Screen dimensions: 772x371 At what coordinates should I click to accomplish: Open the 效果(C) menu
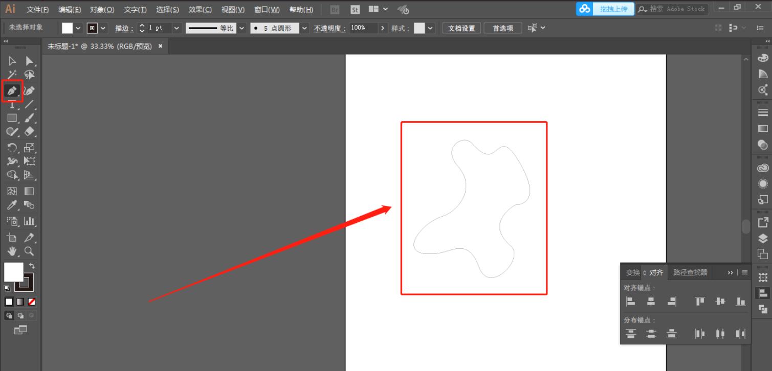click(x=200, y=10)
